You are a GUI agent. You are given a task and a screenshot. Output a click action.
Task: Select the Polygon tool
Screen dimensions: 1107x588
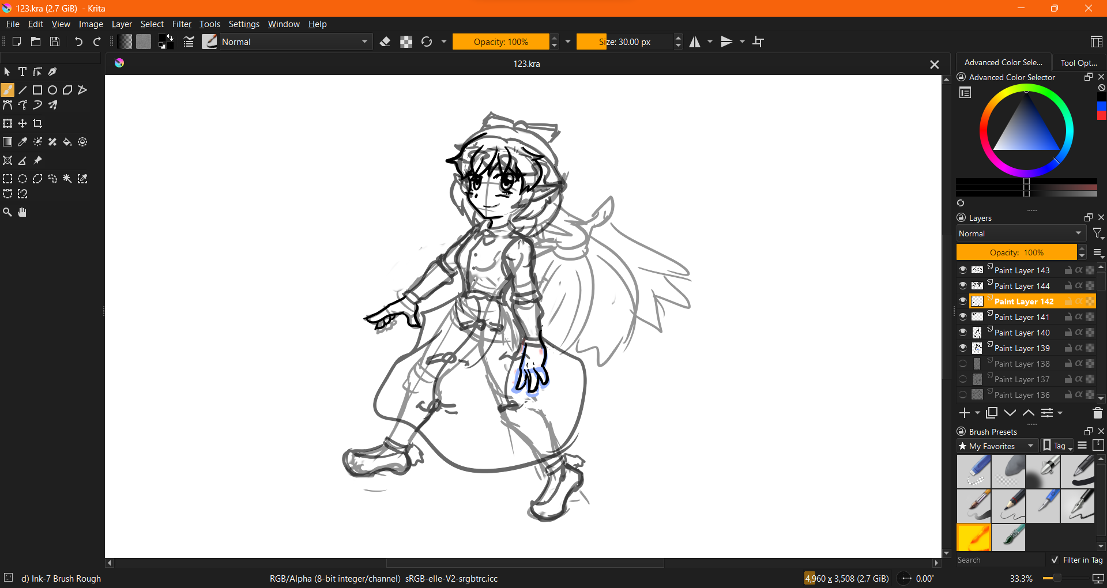[67, 90]
